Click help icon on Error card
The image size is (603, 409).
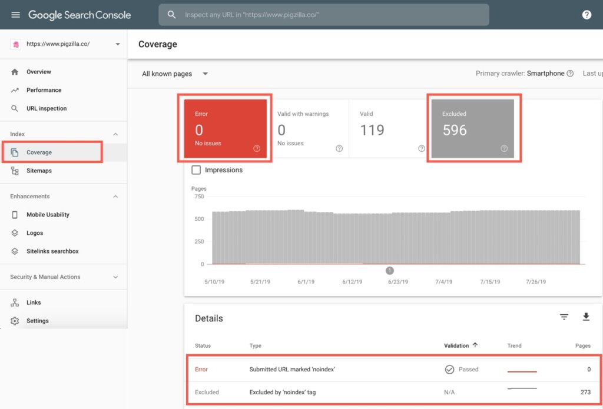(257, 149)
